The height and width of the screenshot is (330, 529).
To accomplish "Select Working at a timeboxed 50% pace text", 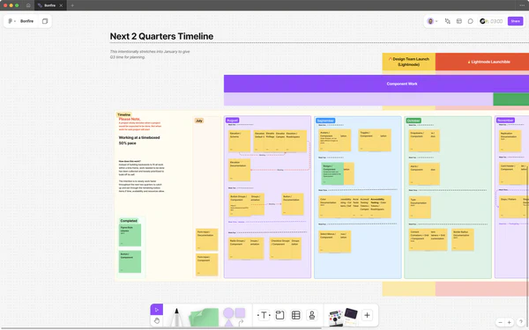I will (139, 141).
